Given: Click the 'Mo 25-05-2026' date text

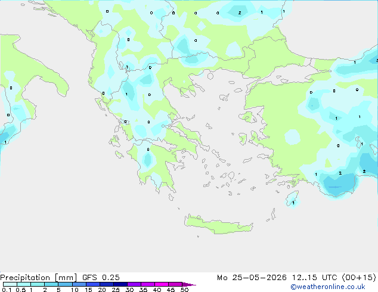Looking at the screenshot, I should coord(252,278).
